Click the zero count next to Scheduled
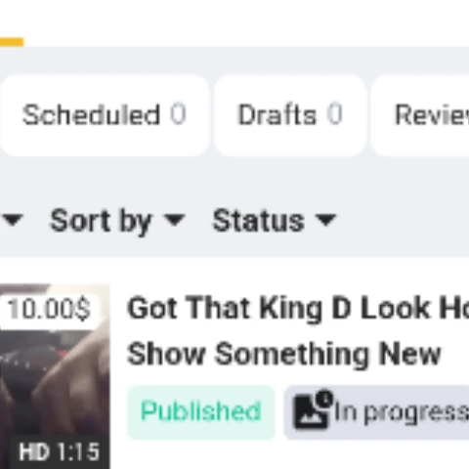 point(178,114)
